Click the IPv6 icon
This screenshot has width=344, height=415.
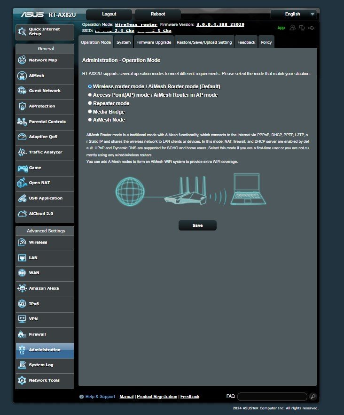(22, 304)
